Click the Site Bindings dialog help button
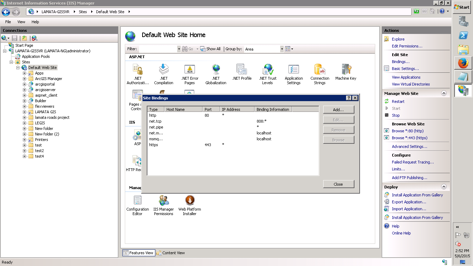The height and width of the screenshot is (266, 473). pyautogui.click(x=349, y=98)
